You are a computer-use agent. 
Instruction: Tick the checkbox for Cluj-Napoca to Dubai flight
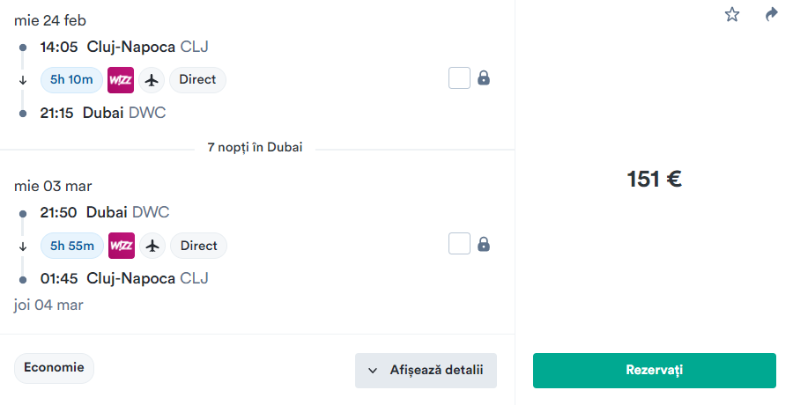(459, 77)
